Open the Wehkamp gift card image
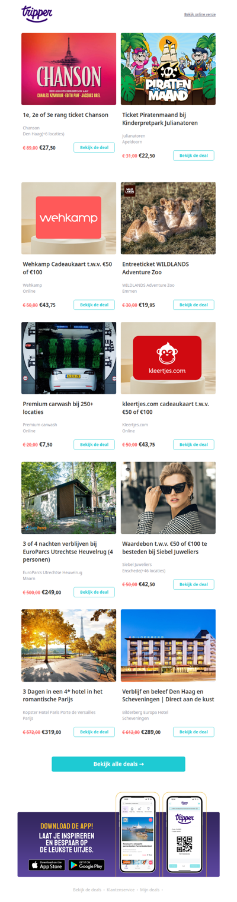The width and height of the screenshot is (237, 902). click(x=69, y=218)
